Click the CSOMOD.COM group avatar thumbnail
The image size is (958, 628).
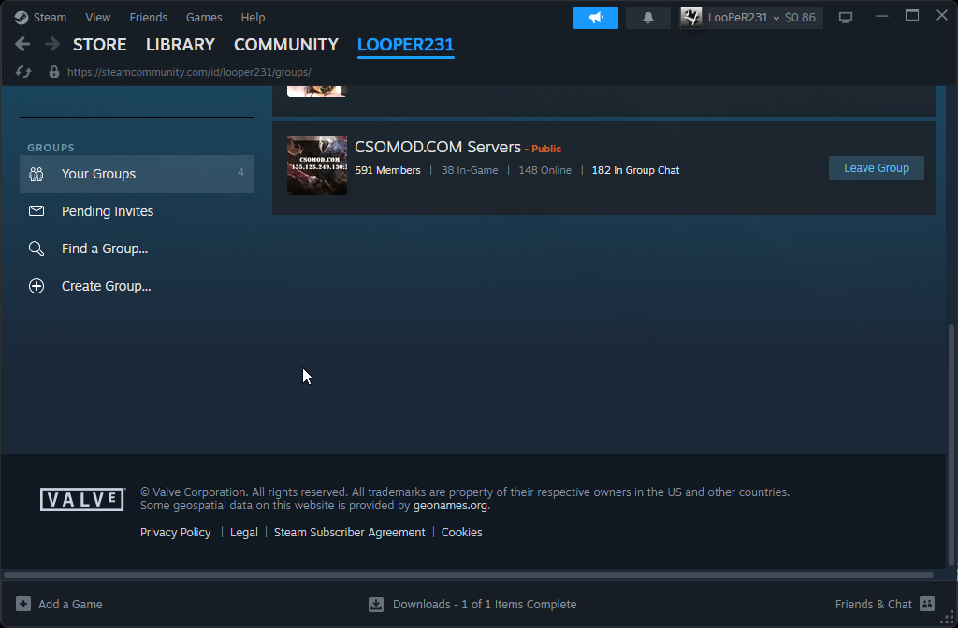[316, 165]
